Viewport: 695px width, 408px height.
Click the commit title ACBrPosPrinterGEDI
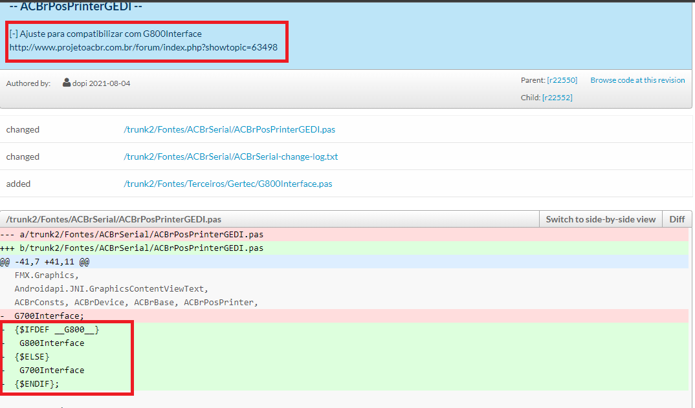[x=76, y=6]
